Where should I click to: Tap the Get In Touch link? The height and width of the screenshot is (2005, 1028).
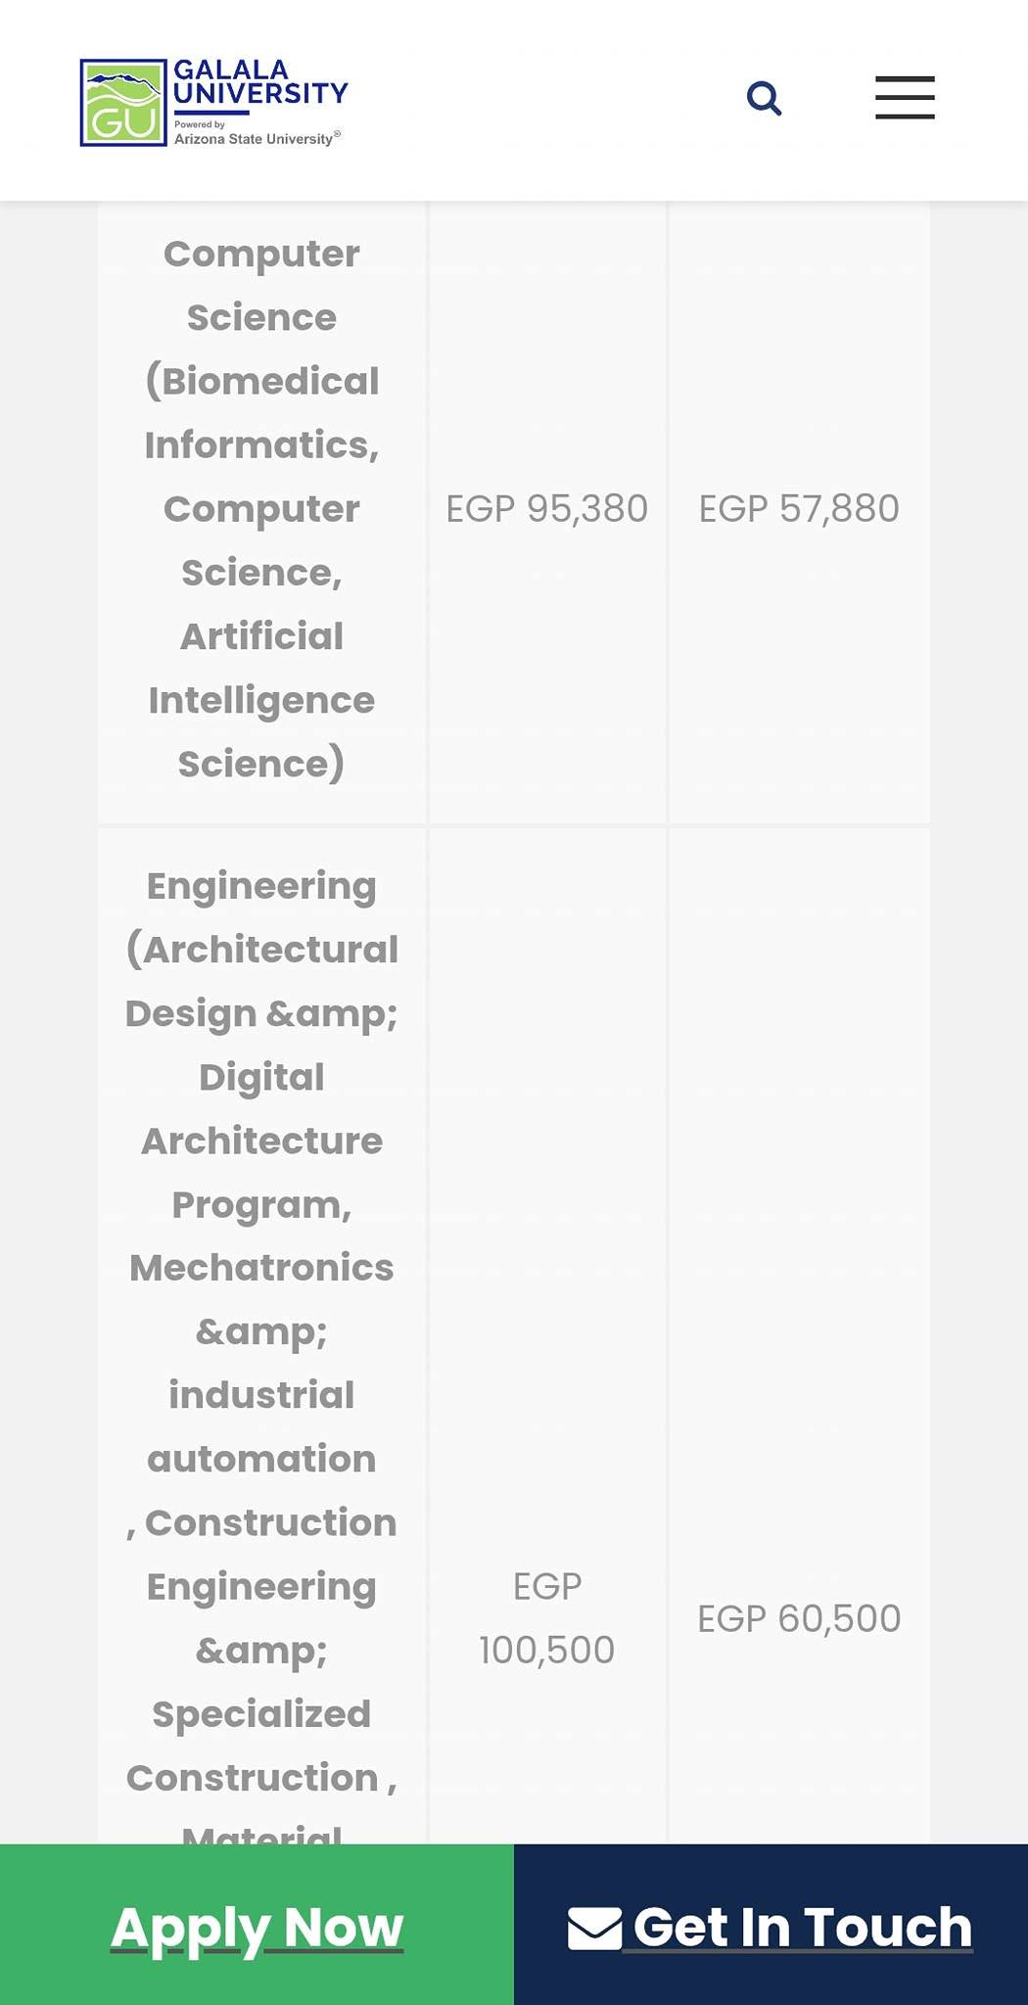[x=771, y=1925]
